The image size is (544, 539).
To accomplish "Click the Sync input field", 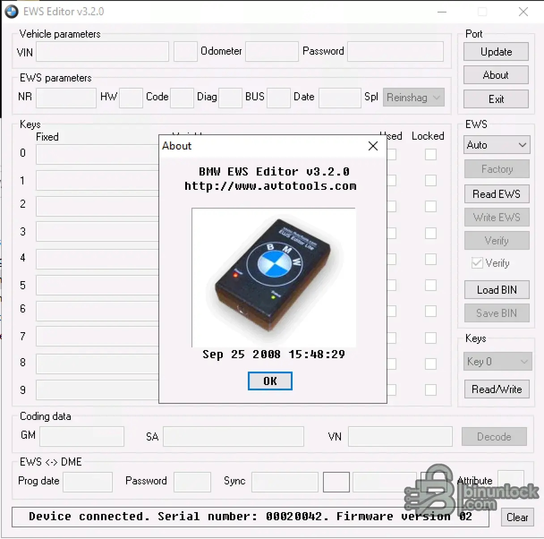I will coord(285,482).
